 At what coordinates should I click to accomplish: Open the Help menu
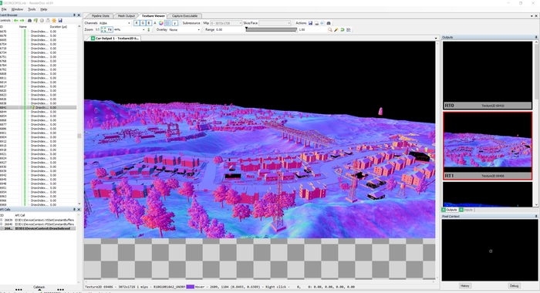[x=44, y=9]
